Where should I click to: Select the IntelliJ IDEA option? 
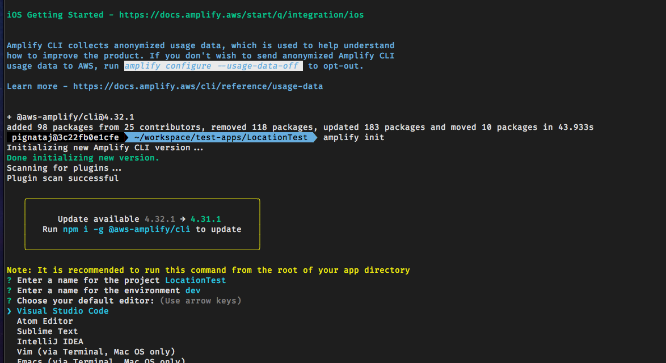50,341
